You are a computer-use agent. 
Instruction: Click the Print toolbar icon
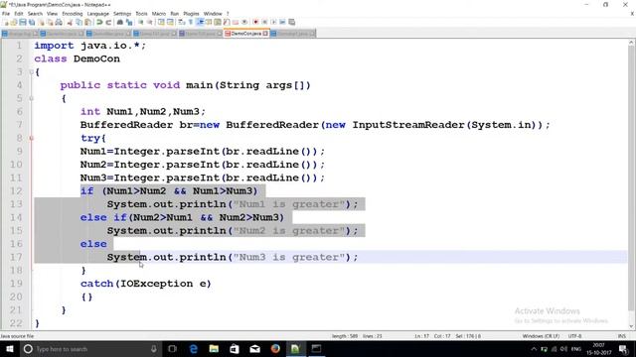click(59, 22)
